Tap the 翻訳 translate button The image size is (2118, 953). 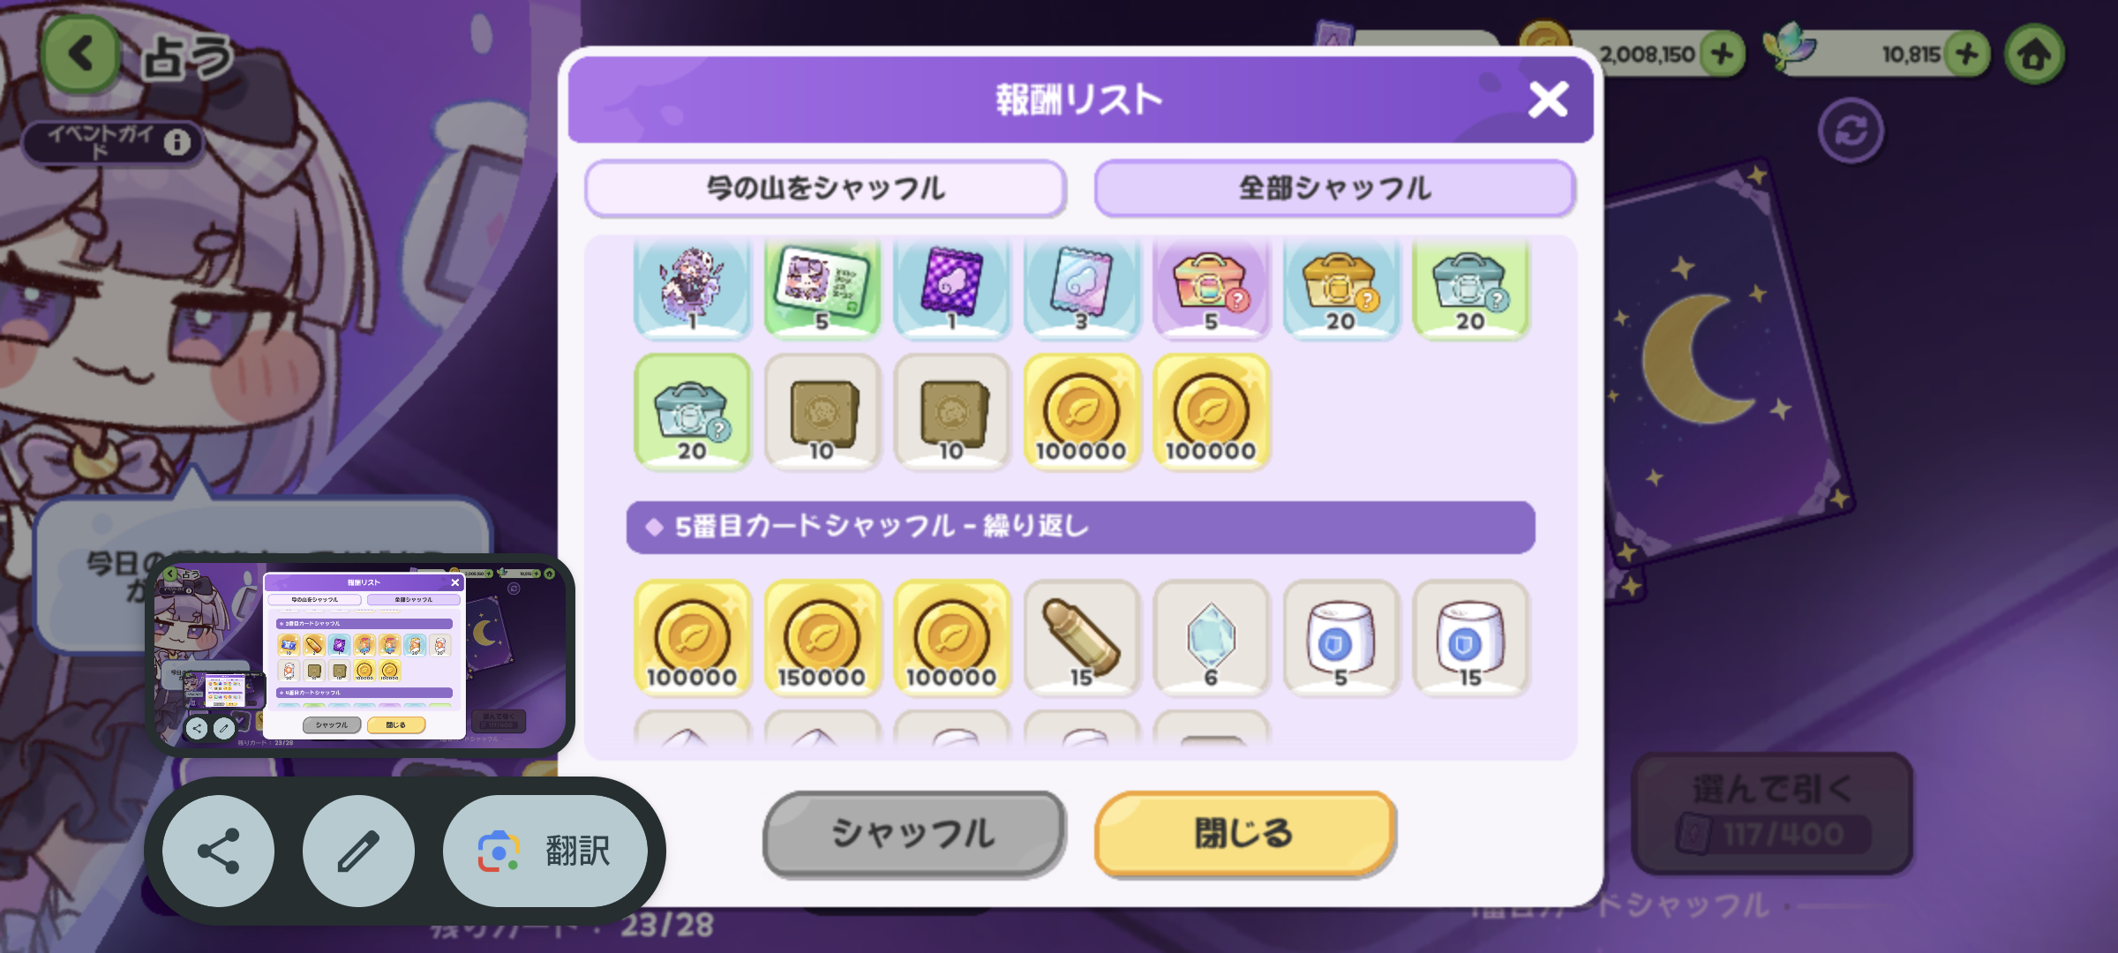tap(545, 851)
